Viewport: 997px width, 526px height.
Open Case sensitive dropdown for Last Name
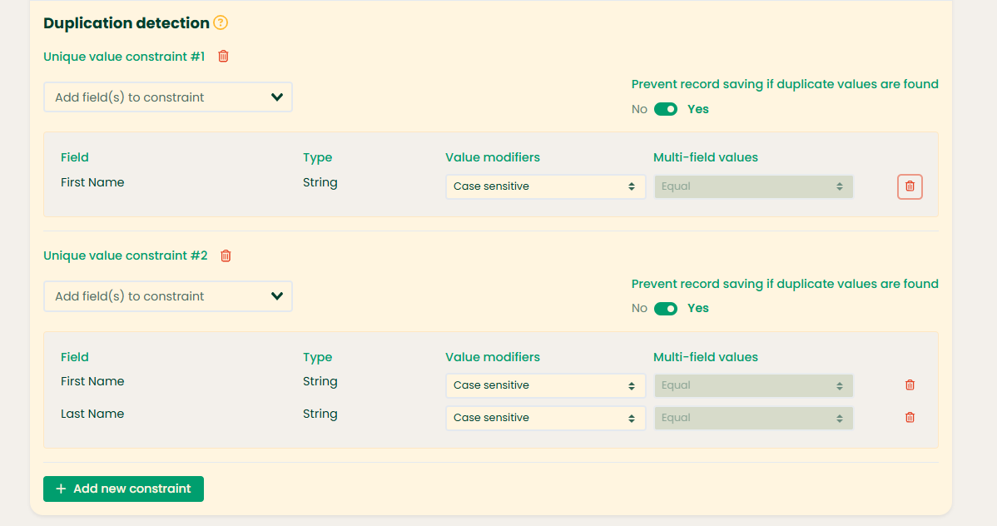click(545, 418)
